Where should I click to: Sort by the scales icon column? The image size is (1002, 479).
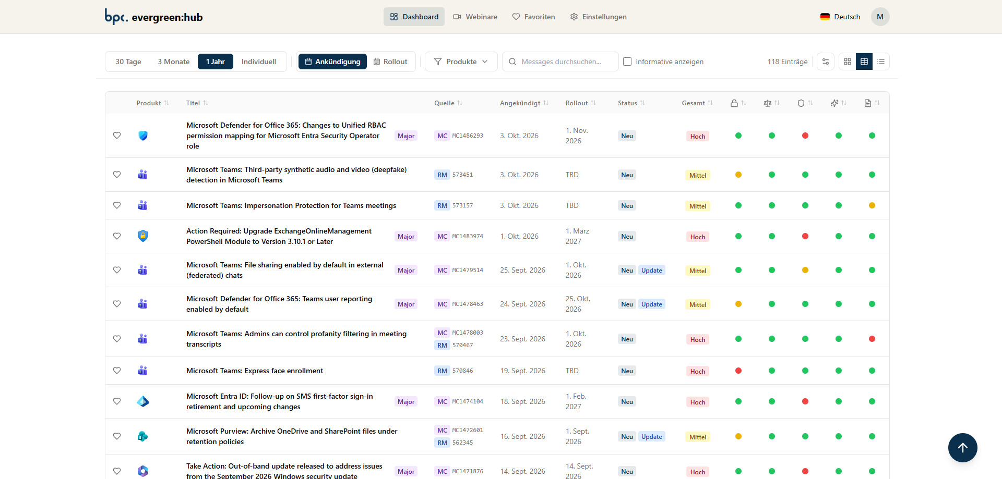pyautogui.click(x=772, y=103)
